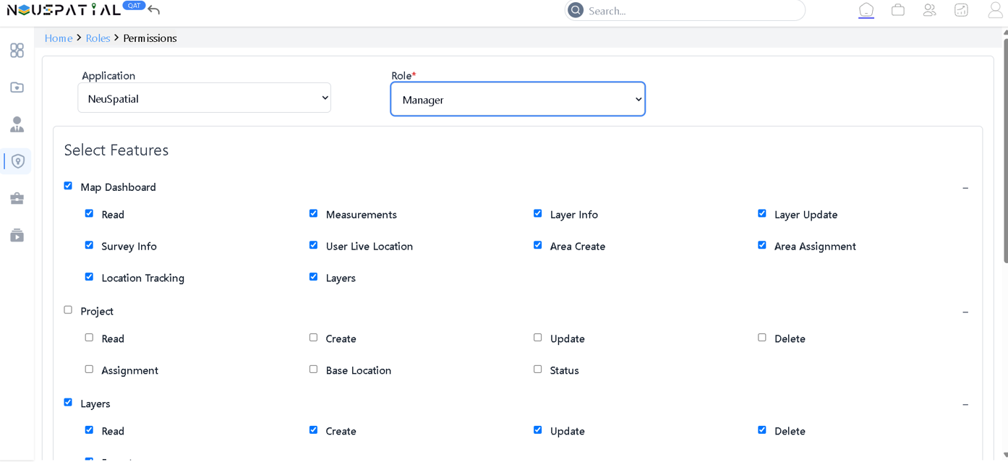
Task: Uncheck the Map Dashboard feature checkbox
Action: pos(68,186)
